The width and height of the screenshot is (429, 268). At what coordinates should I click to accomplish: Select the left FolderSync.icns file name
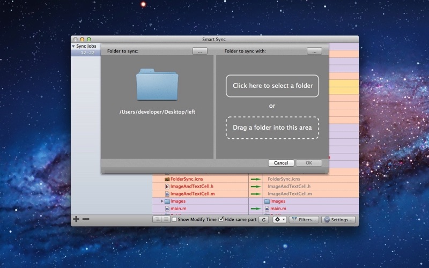tap(187, 179)
